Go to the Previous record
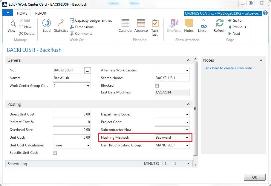271x186 pixels. click(x=237, y=27)
